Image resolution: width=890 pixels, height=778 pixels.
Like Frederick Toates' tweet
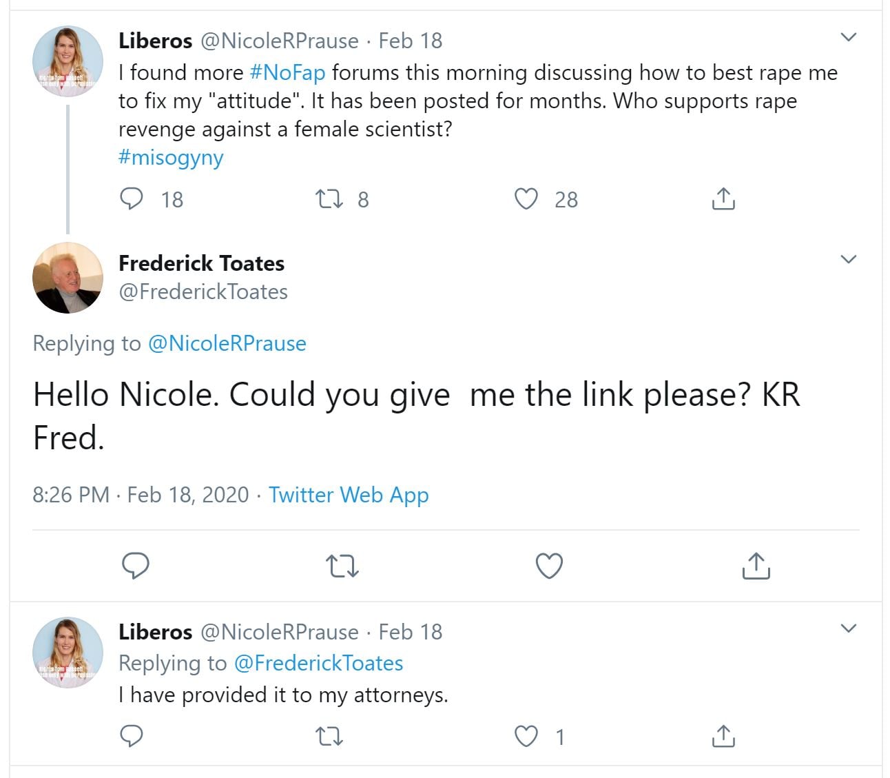pos(549,566)
